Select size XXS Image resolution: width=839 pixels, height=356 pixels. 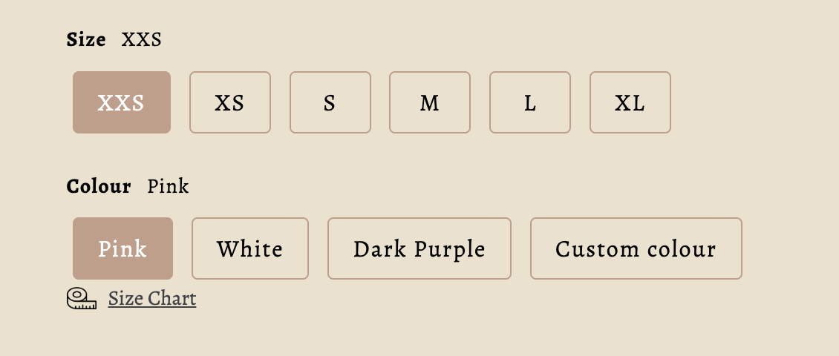[122, 102]
